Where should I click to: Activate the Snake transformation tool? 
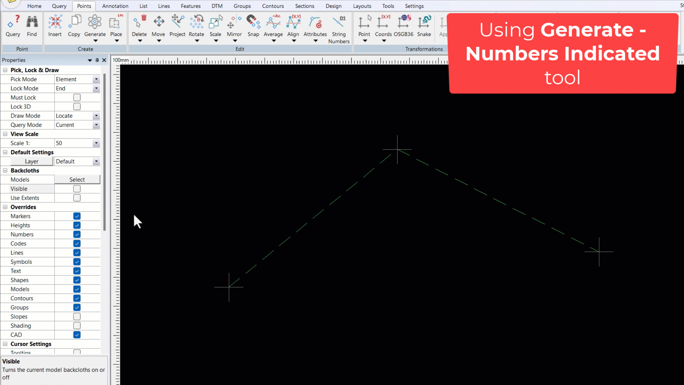[x=424, y=25]
